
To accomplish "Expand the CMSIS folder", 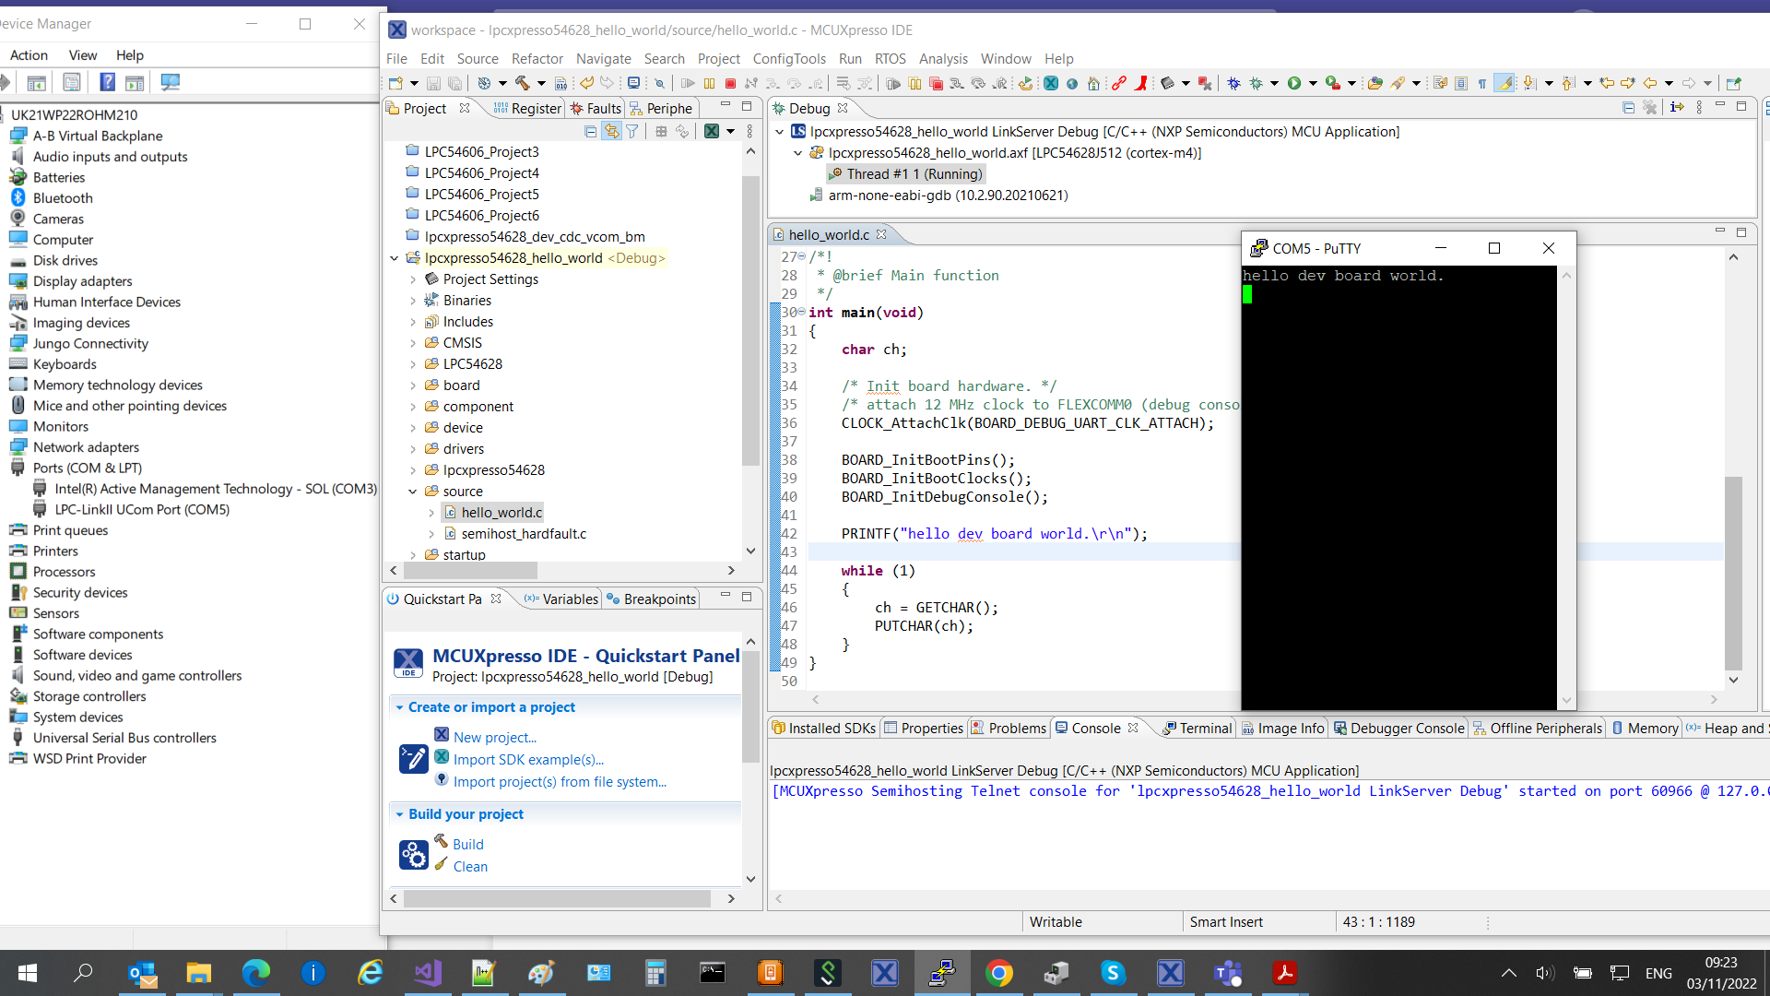I will point(414,342).
